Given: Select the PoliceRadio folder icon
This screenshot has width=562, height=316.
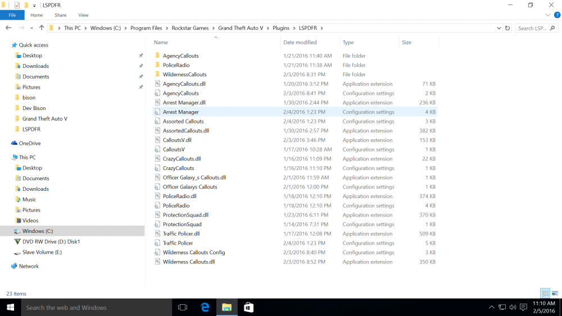Looking at the screenshot, I should (157, 65).
